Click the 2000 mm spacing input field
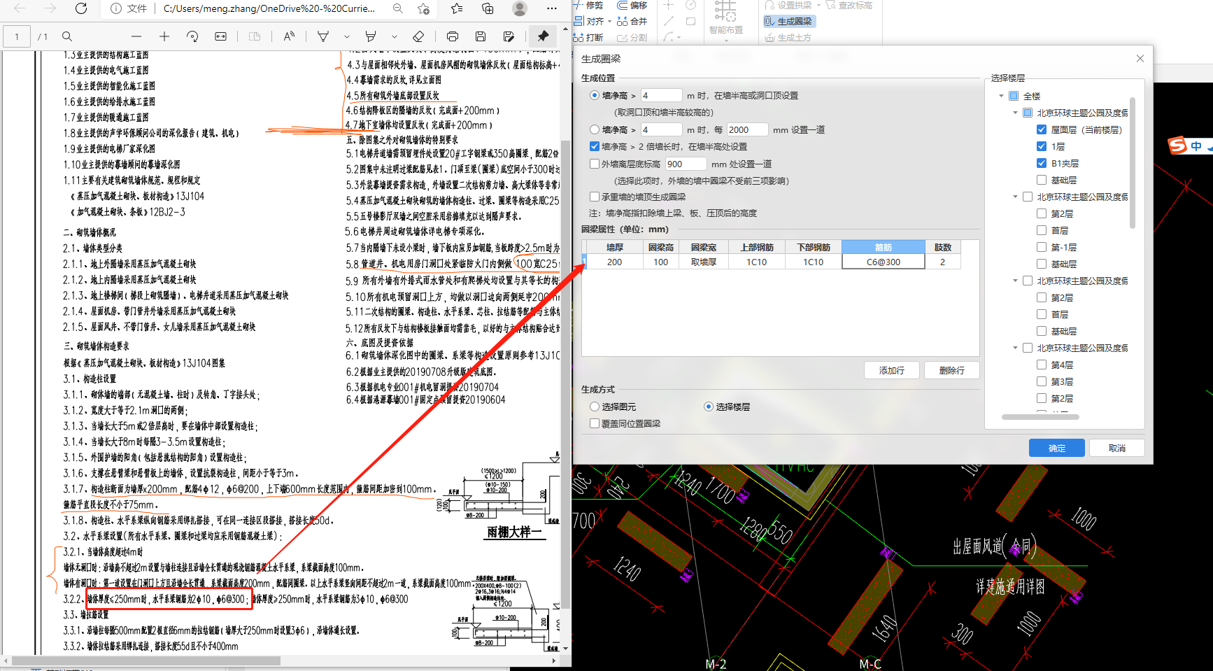This screenshot has width=1213, height=671. point(747,129)
